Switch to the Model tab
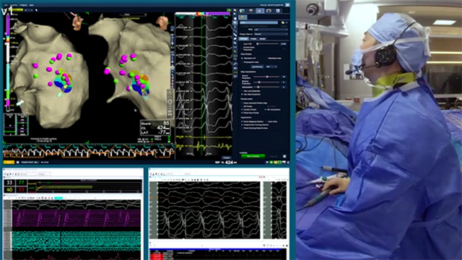 (262, 38)
